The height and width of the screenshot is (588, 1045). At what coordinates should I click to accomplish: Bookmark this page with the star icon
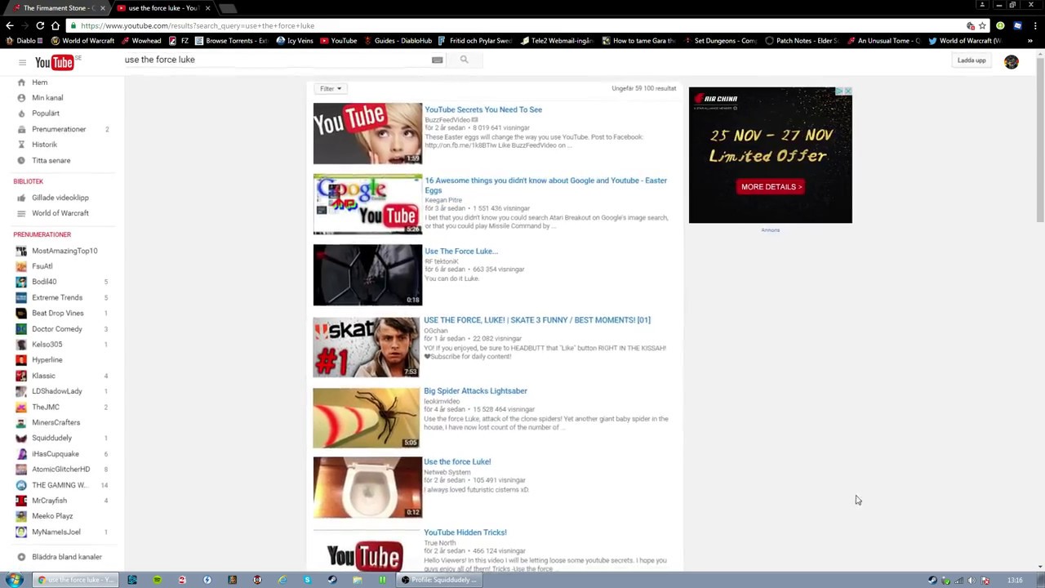(x=982, y=25)
